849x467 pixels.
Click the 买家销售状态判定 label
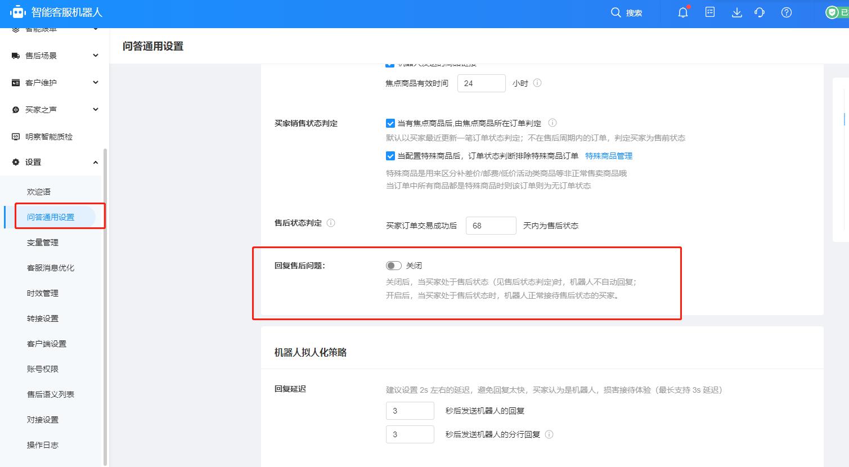tap(306, 123)
